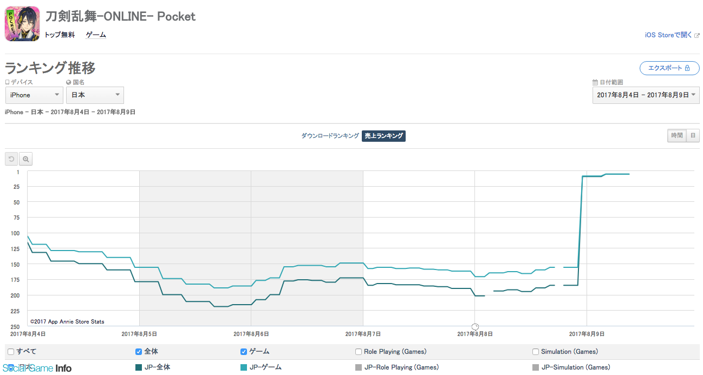Open the iPhone device dropdown

pyautogui.click(x=34, y=95)
